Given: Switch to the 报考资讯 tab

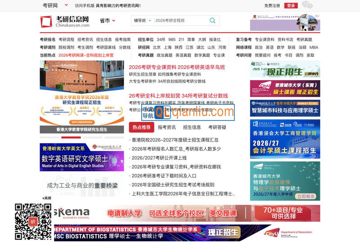Looking at the screenshot, I should (166, 127).
